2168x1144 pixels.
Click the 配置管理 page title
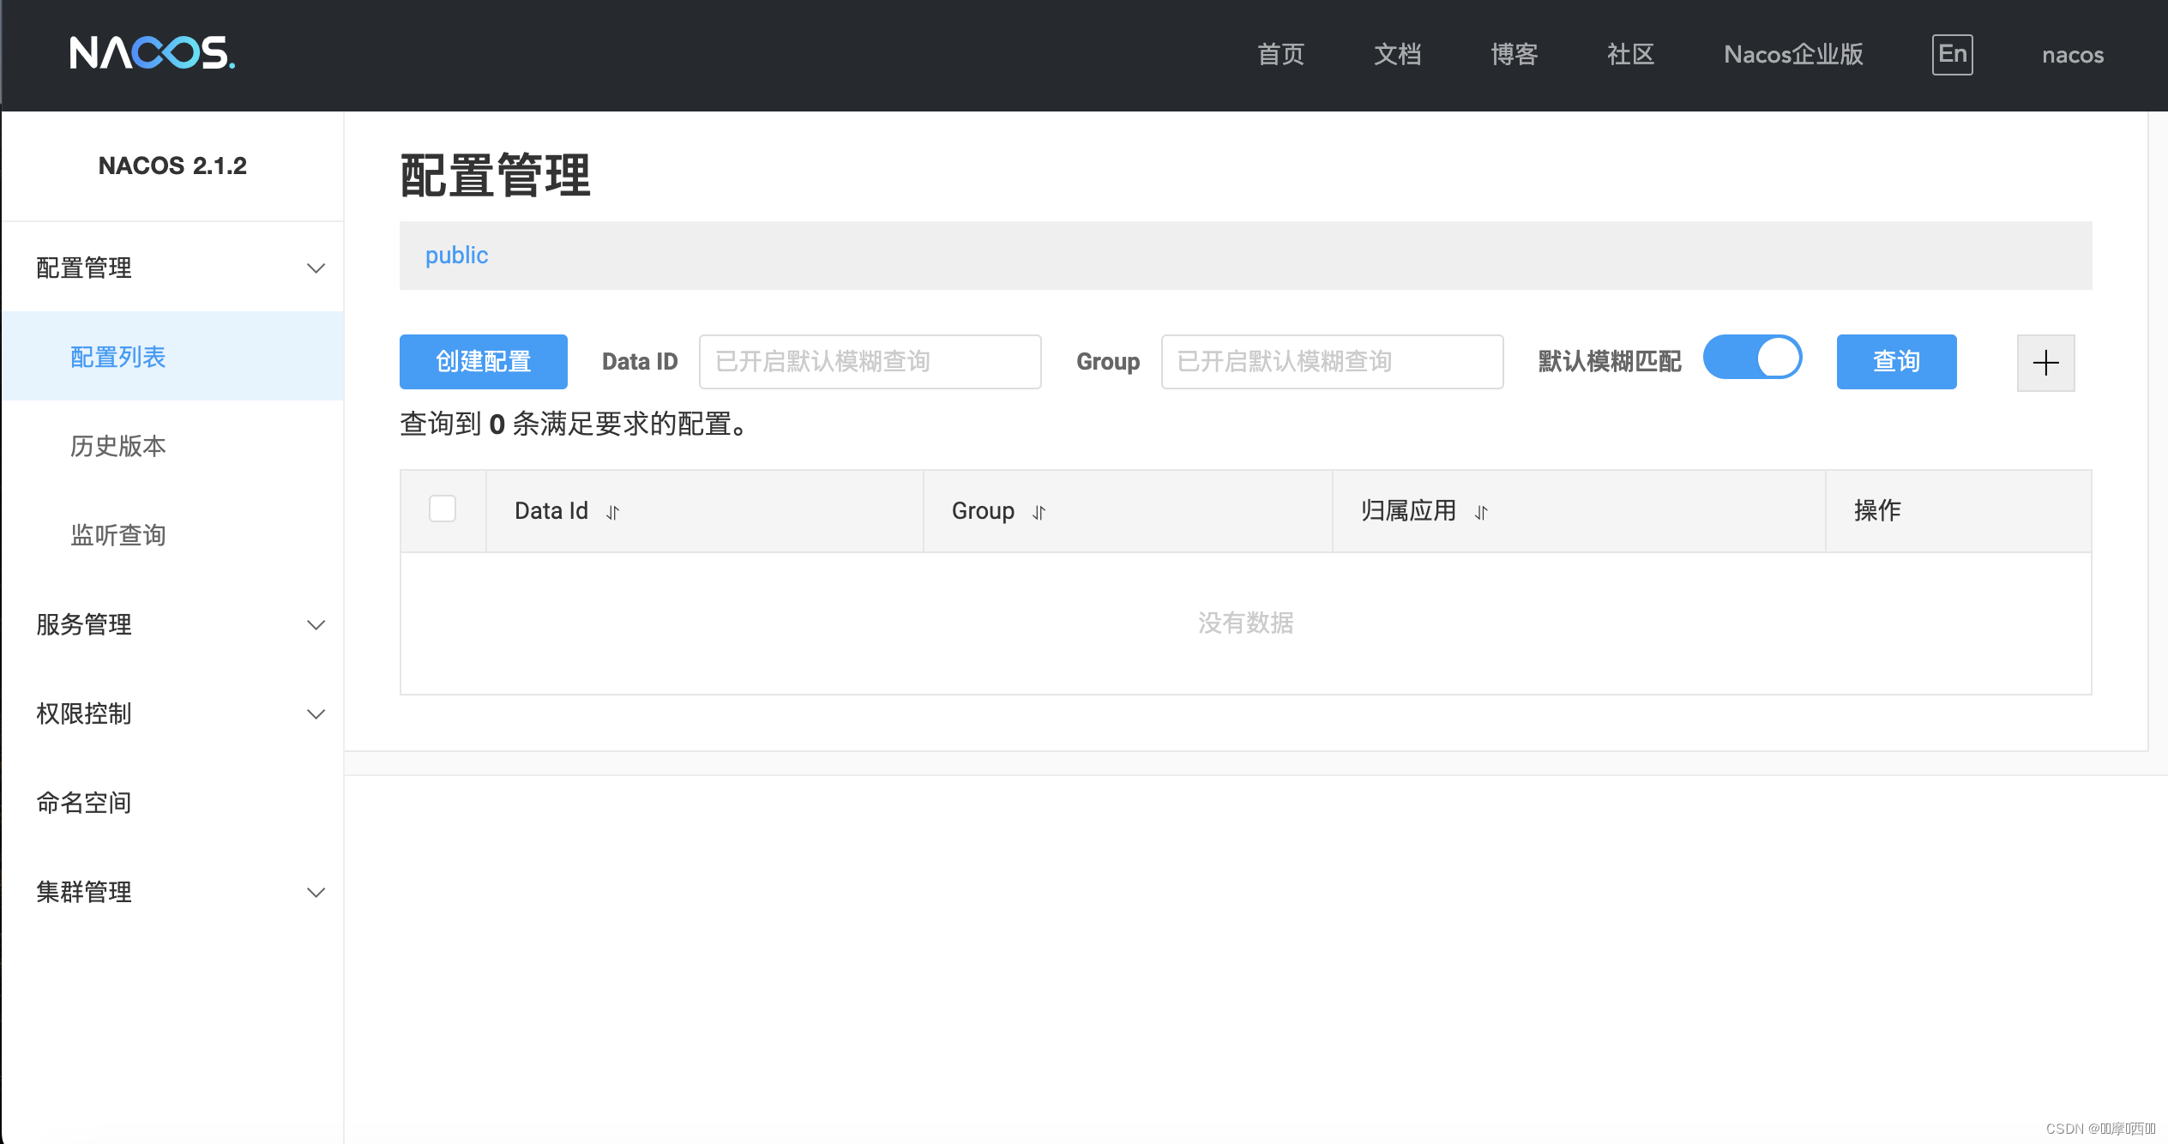[495, 176]
